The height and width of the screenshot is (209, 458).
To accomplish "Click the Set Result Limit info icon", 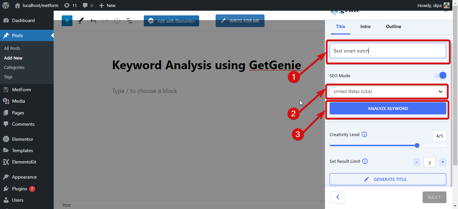I will point(365,161).
